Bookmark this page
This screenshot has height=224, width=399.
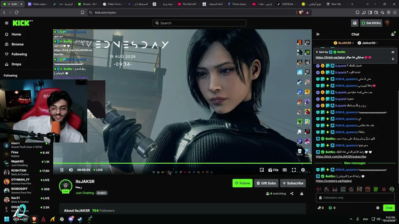(x=82, y=12)
